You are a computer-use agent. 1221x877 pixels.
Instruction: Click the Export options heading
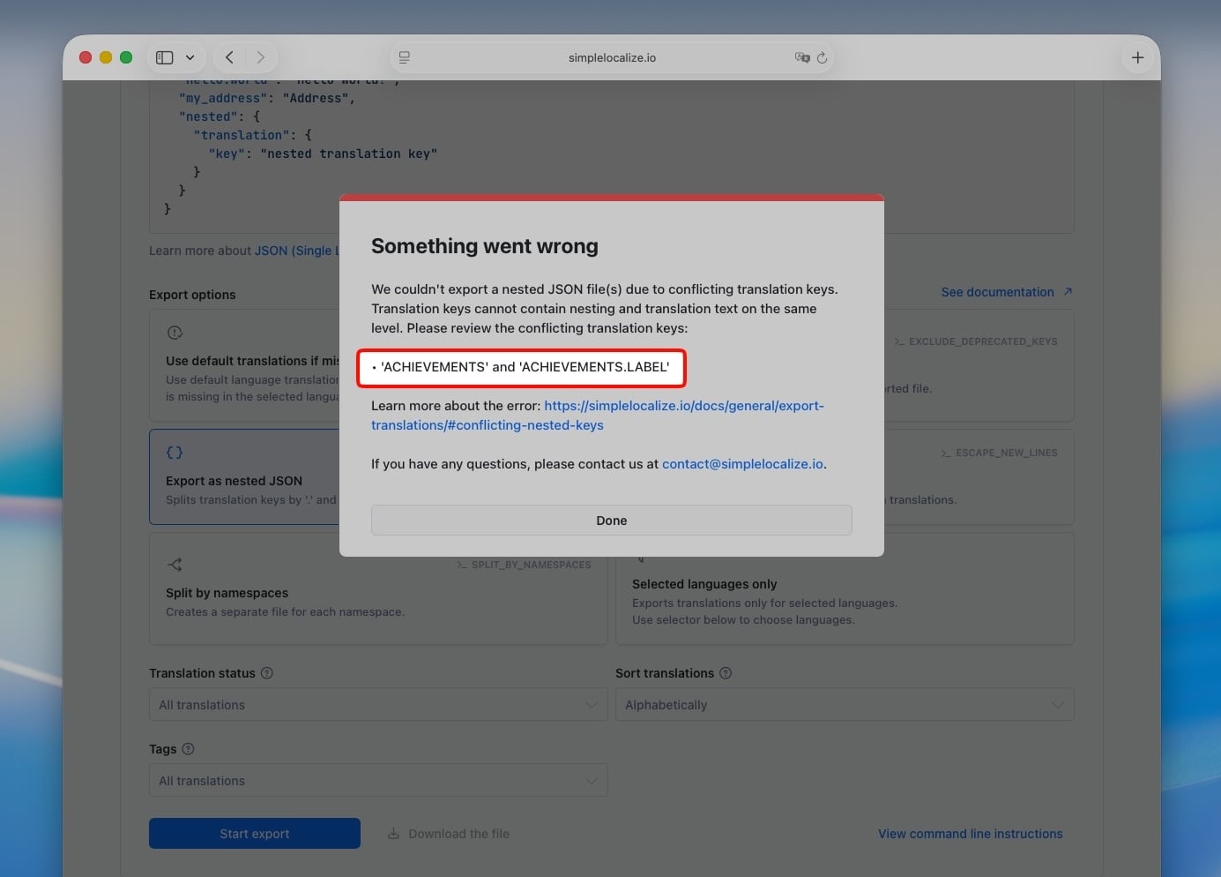192,295
